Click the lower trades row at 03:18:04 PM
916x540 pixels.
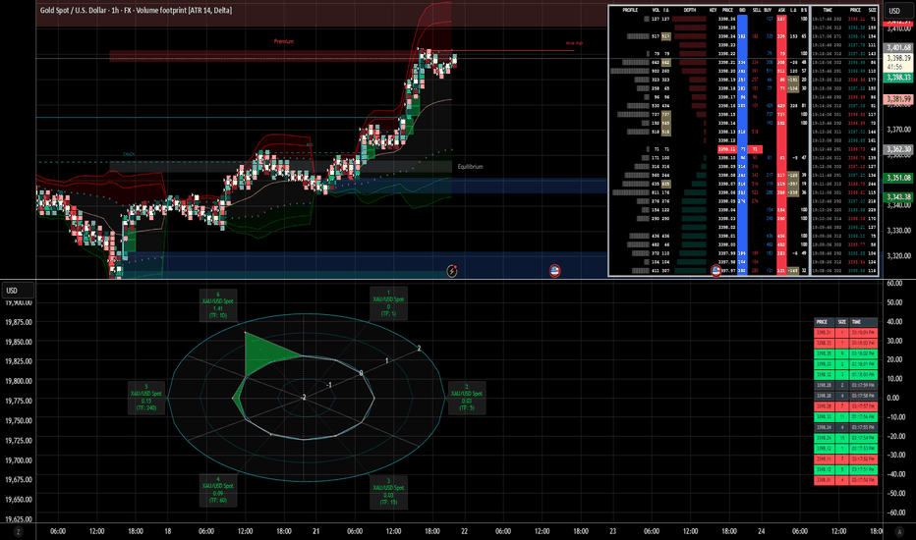[846, 332]
